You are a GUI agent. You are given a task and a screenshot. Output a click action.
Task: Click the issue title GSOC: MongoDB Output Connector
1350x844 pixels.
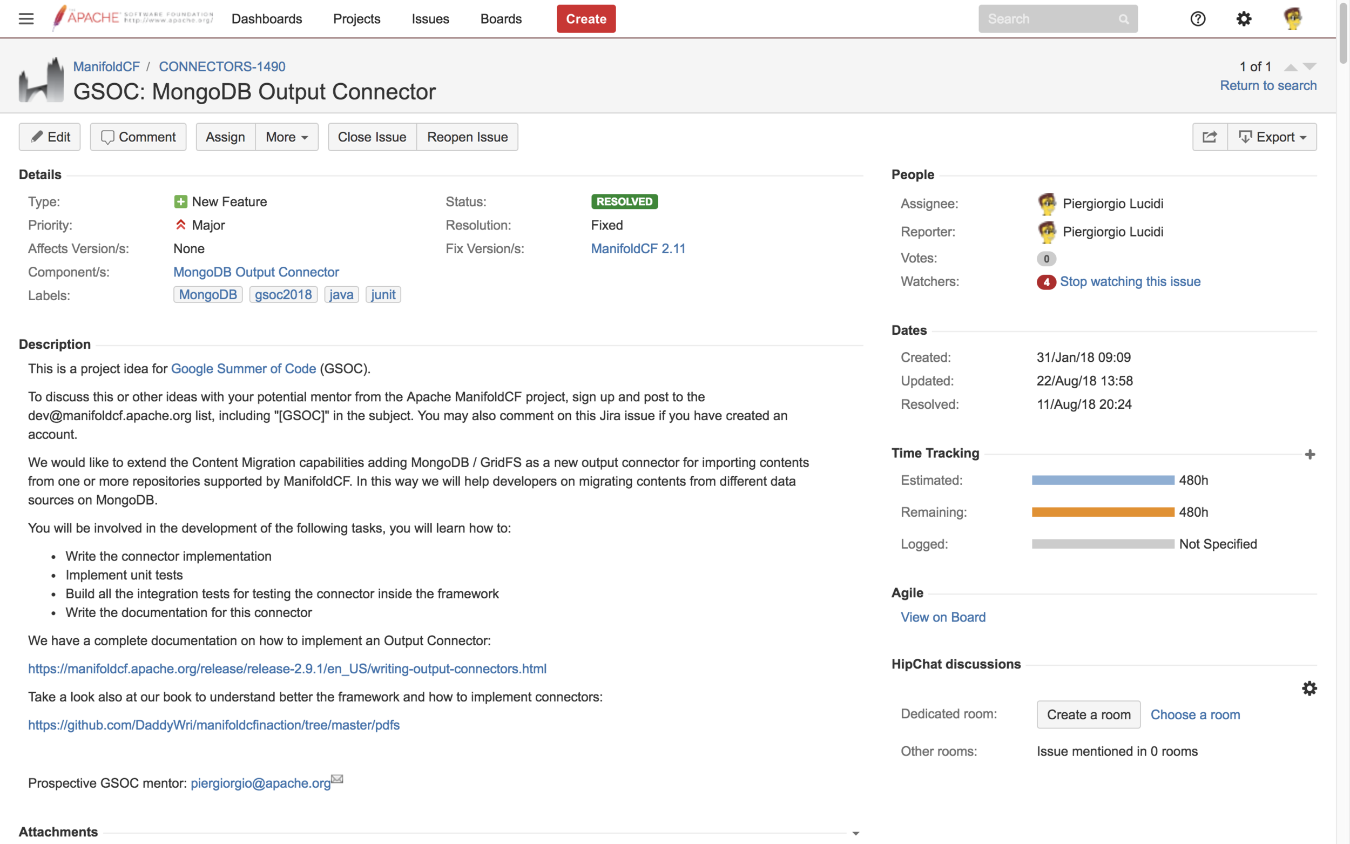(x=254, y=92)
